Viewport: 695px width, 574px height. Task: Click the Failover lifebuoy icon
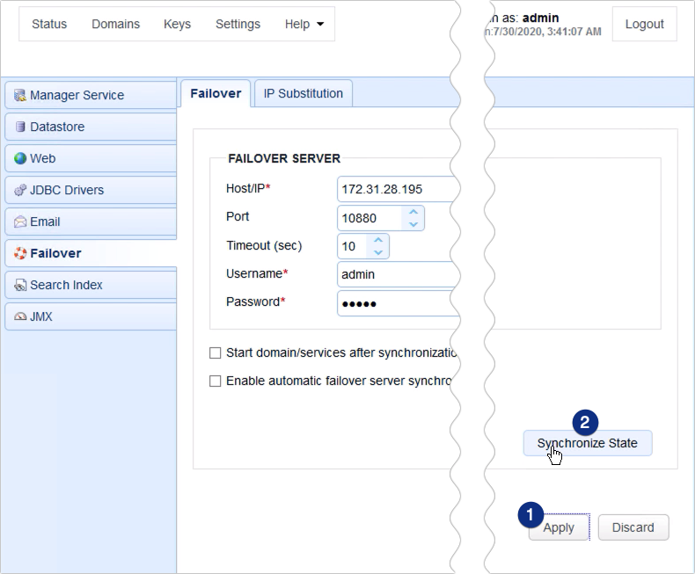point(20,253)
